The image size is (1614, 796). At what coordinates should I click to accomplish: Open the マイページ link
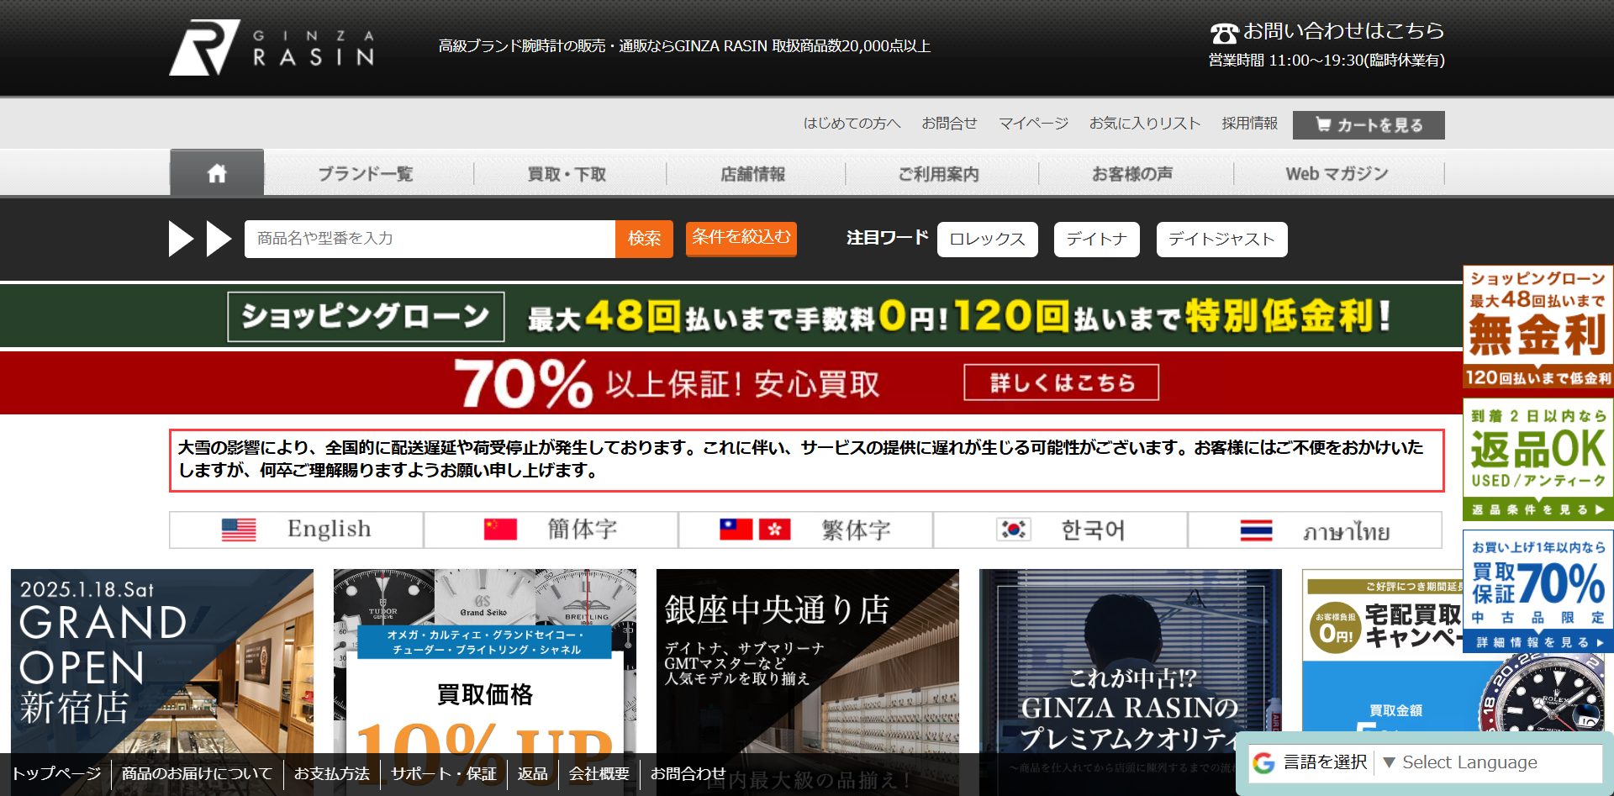(1033, 124)
